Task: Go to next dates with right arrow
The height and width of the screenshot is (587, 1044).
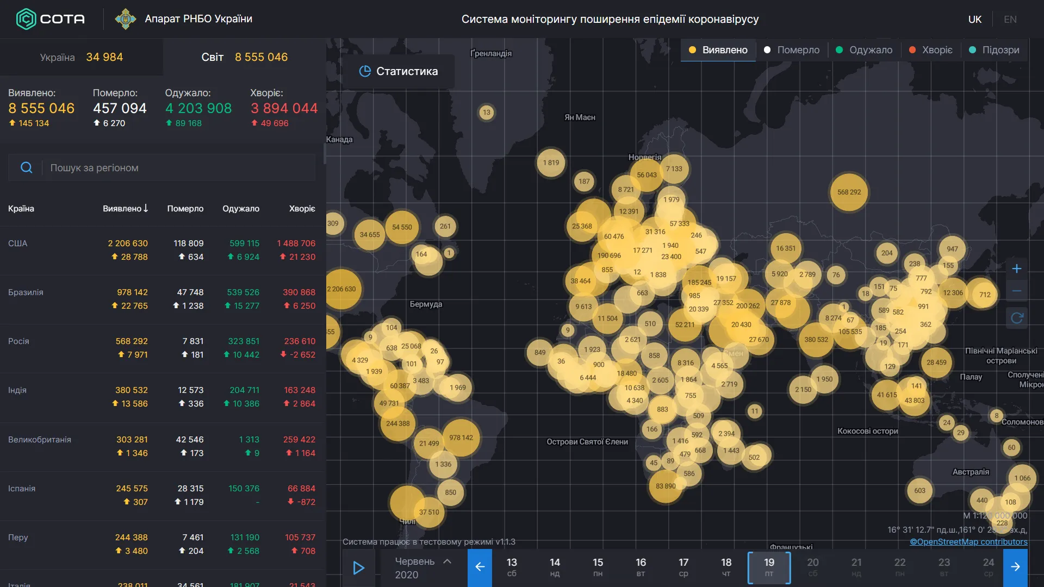Action: coord(1015,567)
